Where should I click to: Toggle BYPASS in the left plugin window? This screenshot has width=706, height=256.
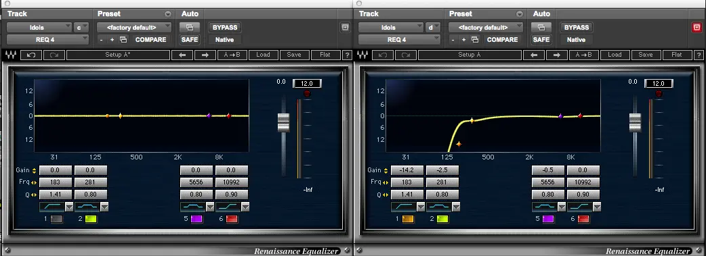point(225,28)
